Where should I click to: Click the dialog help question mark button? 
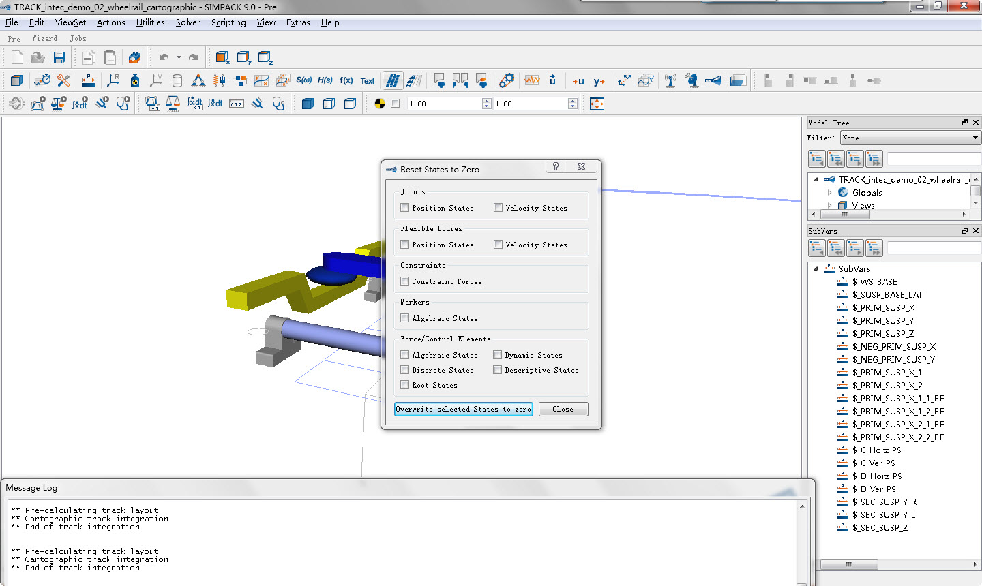(x=556, y=167)
